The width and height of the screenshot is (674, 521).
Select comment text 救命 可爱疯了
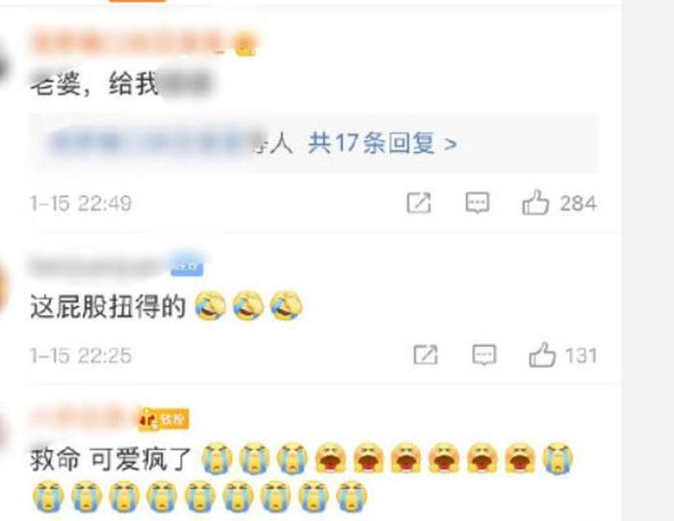tap(111, 459)
